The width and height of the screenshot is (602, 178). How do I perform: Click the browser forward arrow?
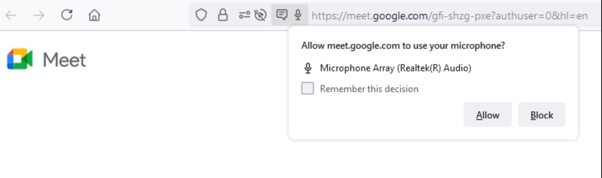38,15
